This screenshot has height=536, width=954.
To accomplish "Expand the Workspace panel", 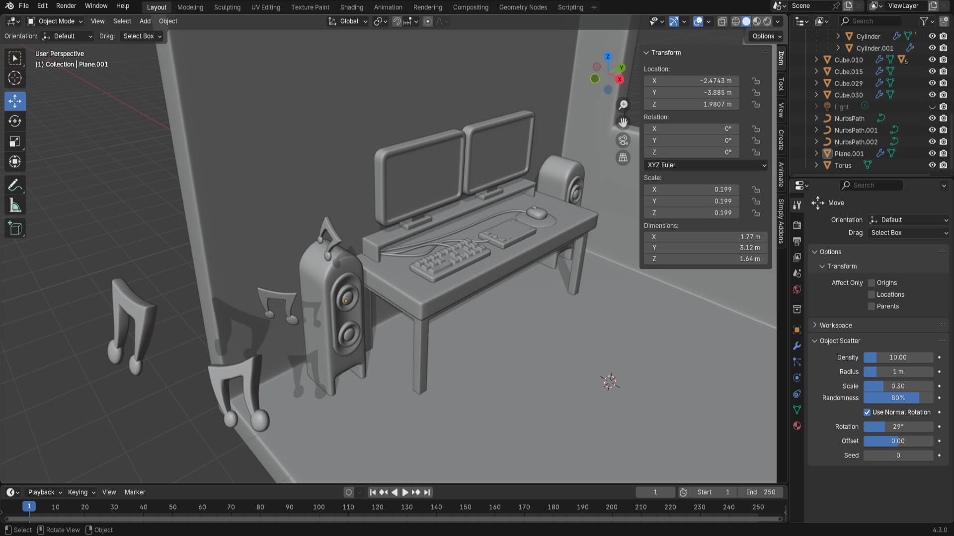I will (x=835, y=326).
